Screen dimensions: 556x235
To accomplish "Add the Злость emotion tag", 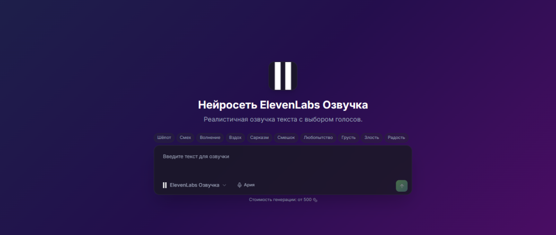I will [372, 138].
